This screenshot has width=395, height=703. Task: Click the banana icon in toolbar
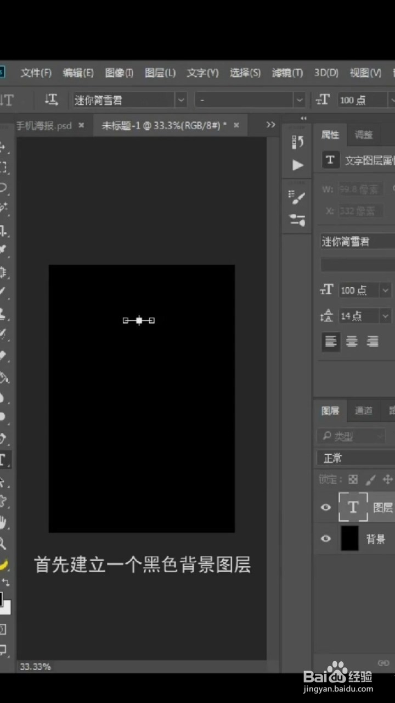point(3,564)
